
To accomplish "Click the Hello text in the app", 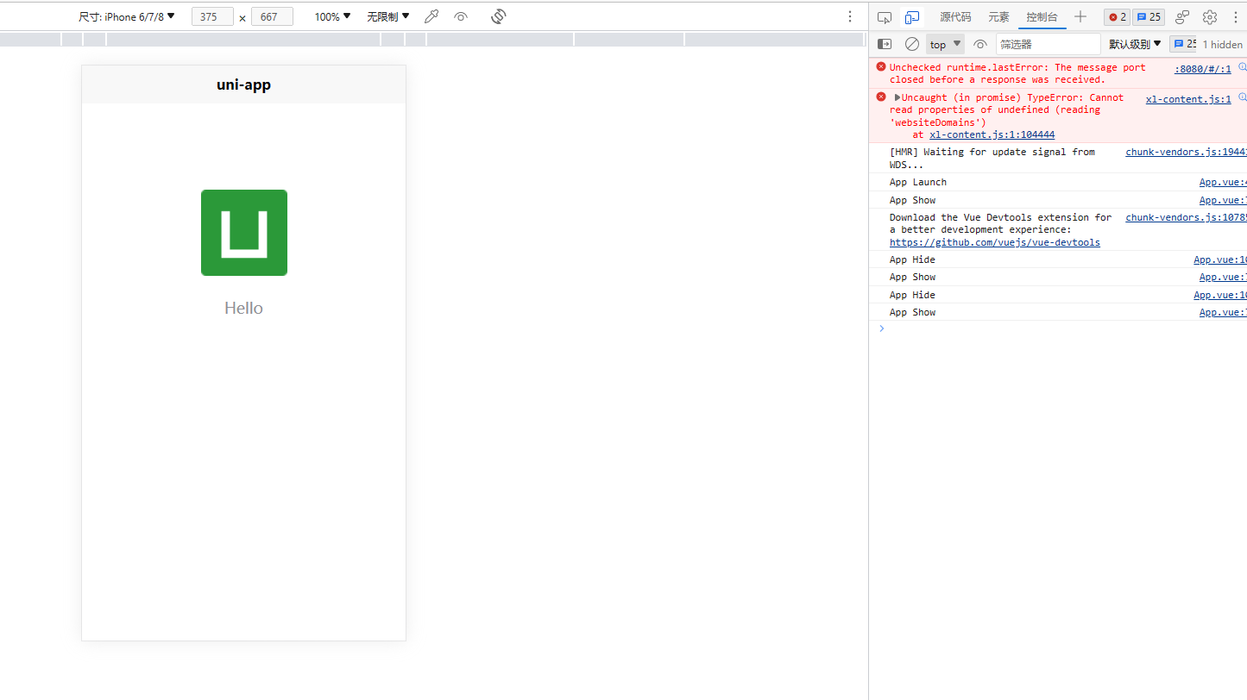I will (x=243, y=308).
